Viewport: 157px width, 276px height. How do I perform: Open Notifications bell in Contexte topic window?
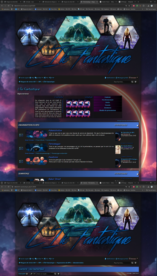(110, 259)
